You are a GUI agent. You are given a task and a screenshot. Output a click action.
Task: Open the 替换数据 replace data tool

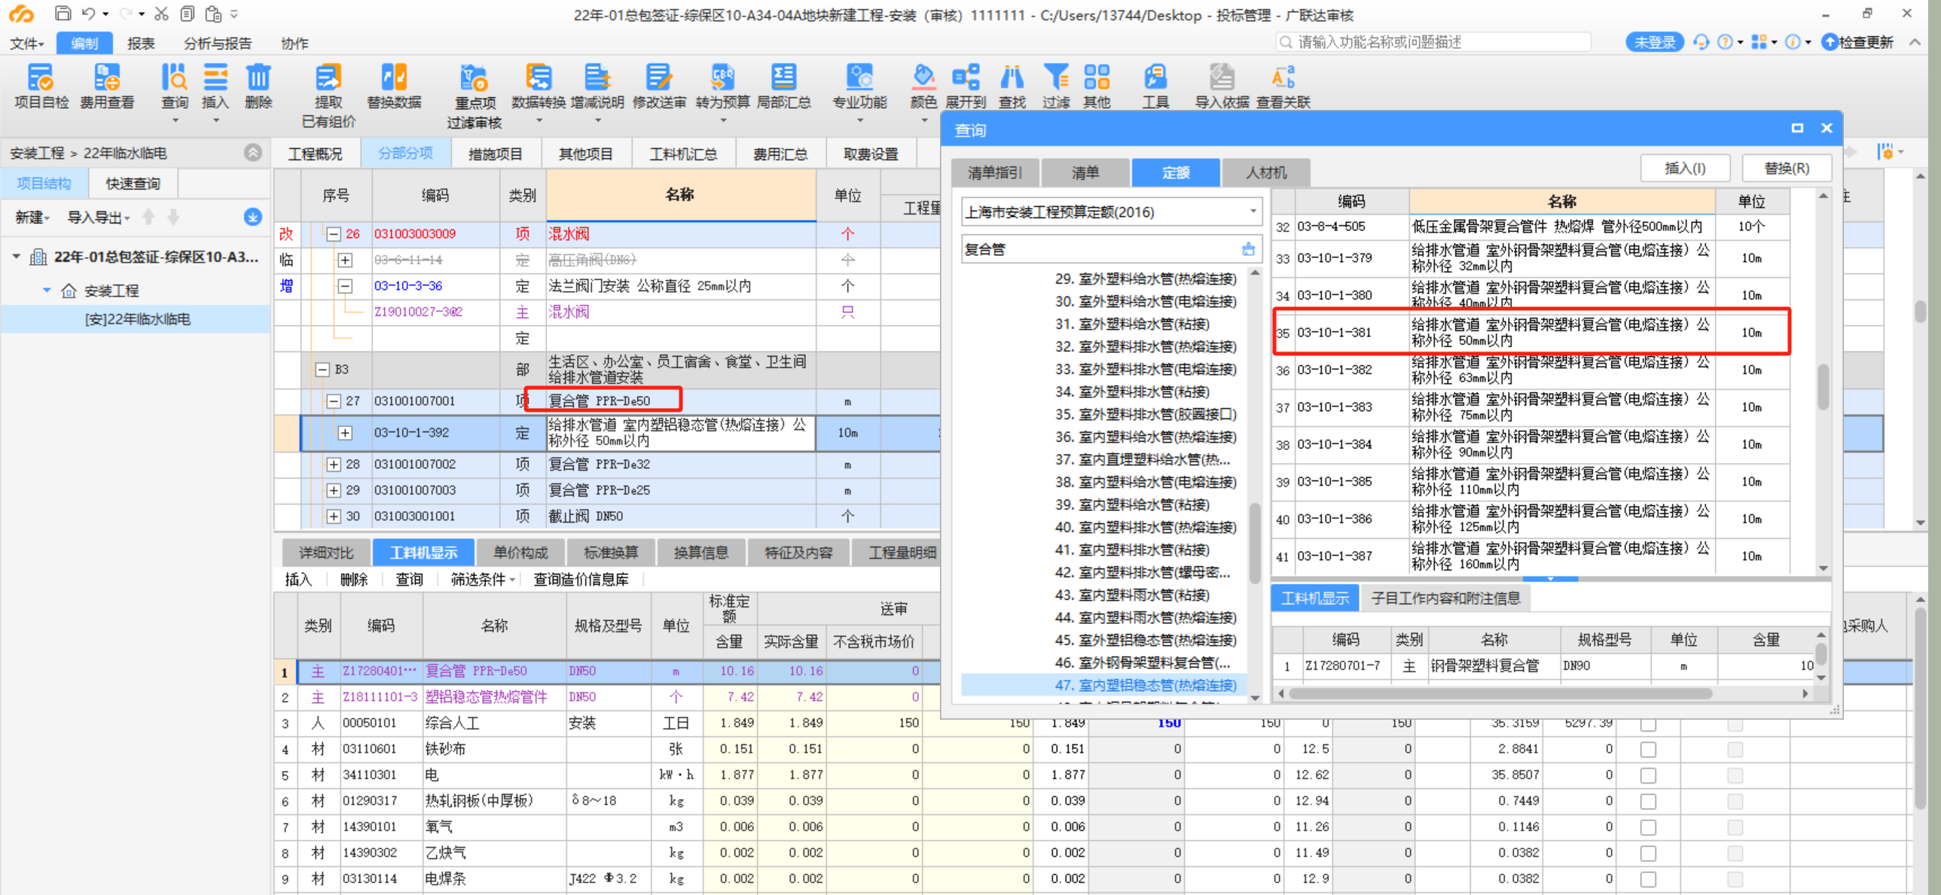[x=394, y=87]
